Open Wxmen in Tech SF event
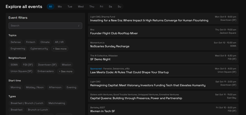Viewport: 246px width, 115px height. pos(163,109)
